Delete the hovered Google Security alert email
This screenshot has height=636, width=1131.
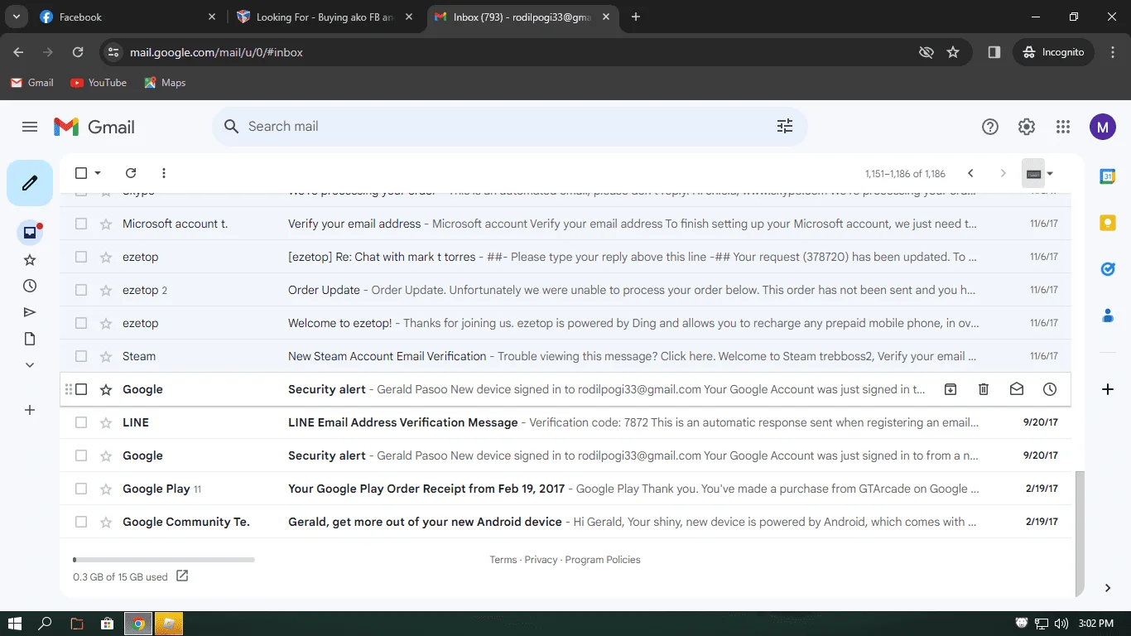[984, 389]
